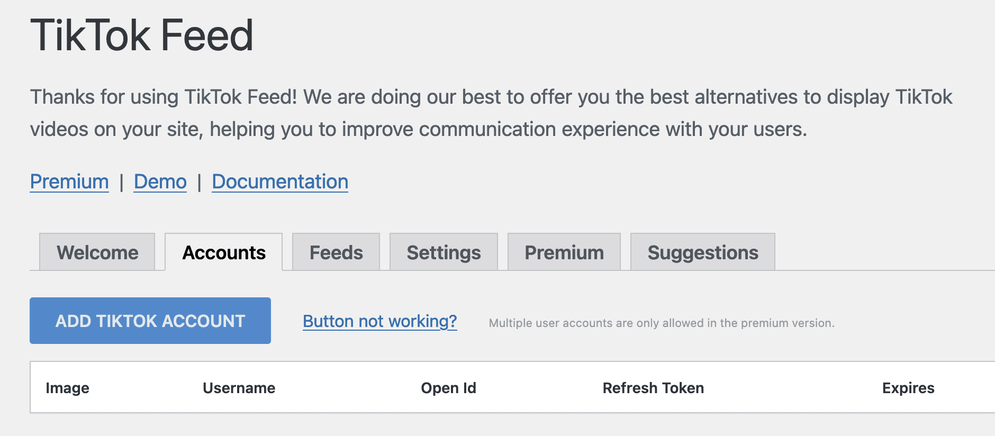This screenshot has width=995, height=436.
Task: Open the Premium link below the description
Action: pos(69,181)
